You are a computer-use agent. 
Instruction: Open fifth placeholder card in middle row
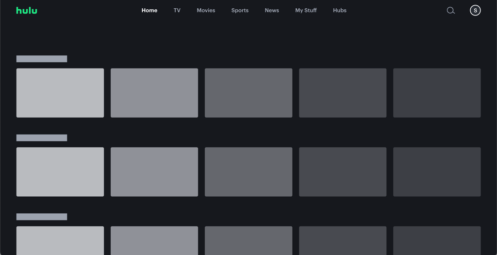437,172
